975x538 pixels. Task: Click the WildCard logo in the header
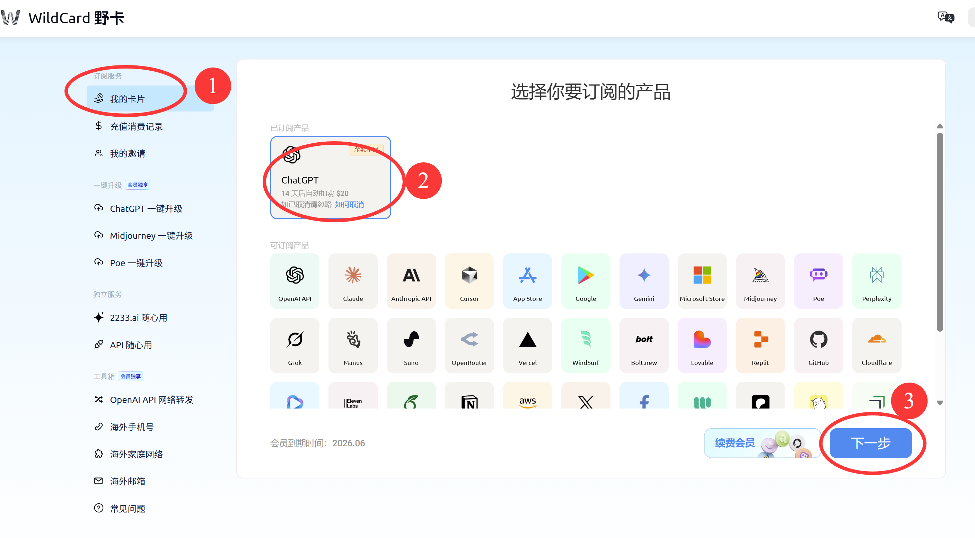62,18
